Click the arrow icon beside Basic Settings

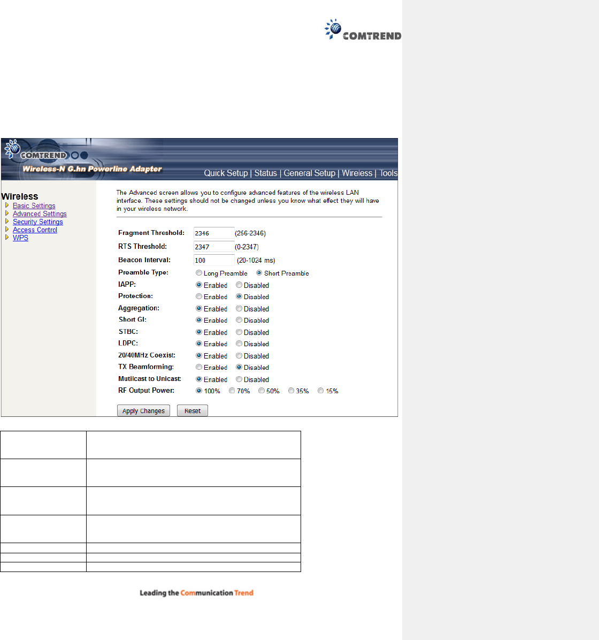7,205
